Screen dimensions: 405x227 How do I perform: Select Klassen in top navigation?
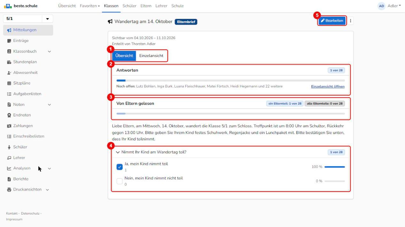pos(111,6)
